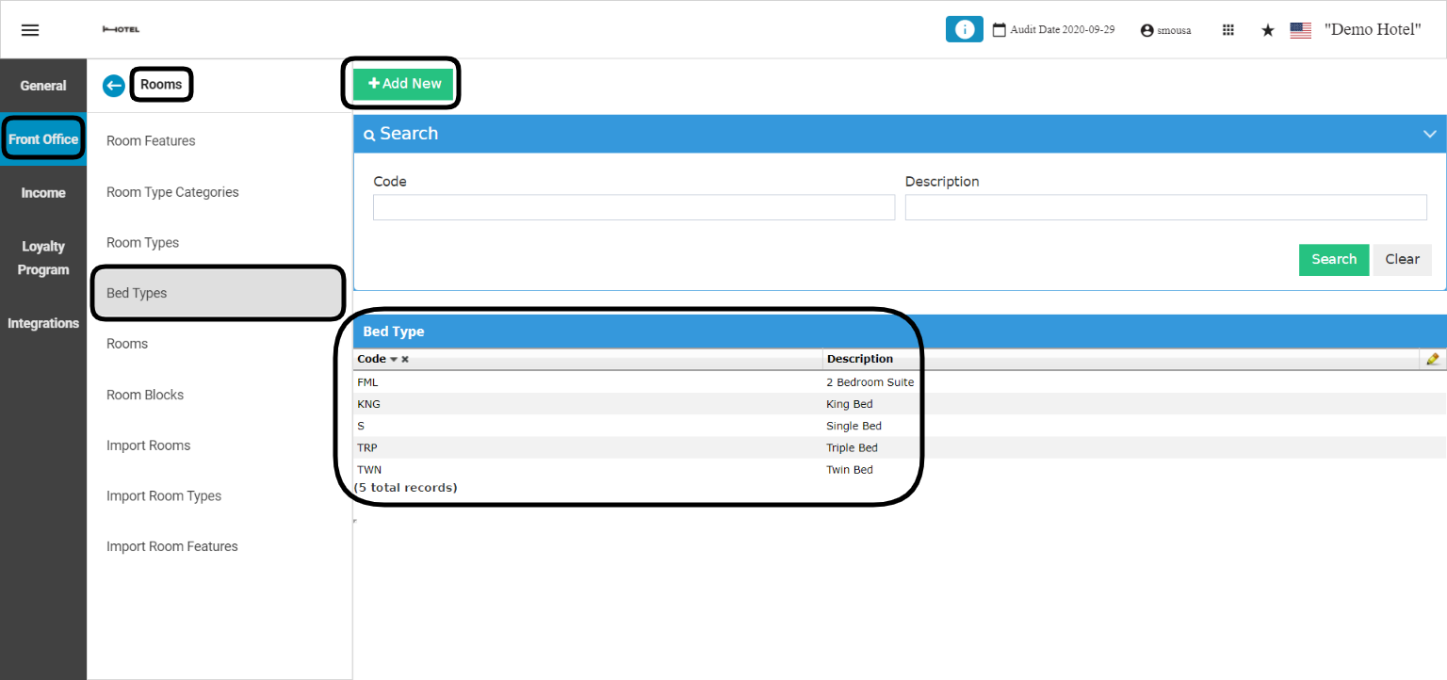The height and width of the screenshot is (680, 1447).
Task: Open the apps grid icon
Action: click(1228, 30)
